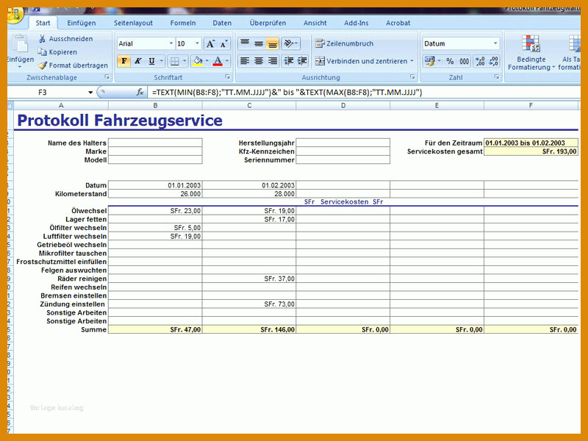Viewport: 588px width, 441px height.
Task: Select cell with 01.01.2003 bis 01.02.2003
Action: click(x=531, y=143)
